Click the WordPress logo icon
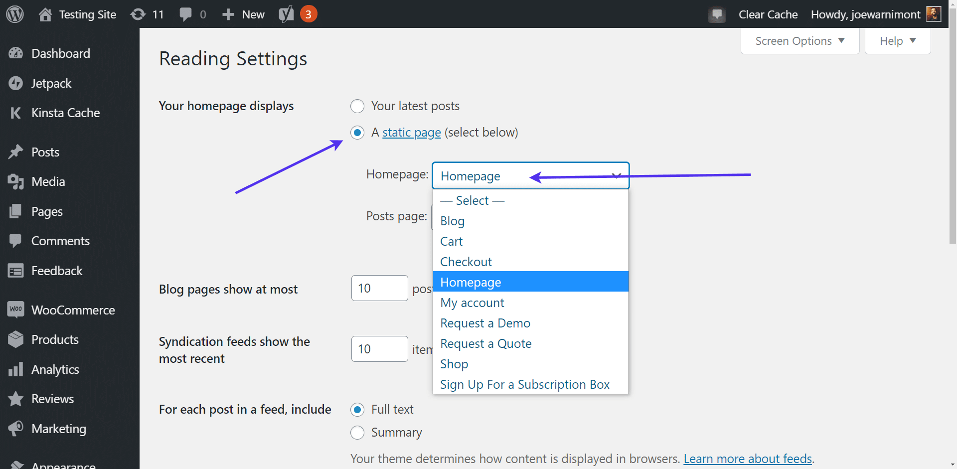The image size is (957, 469). (15, 14)
